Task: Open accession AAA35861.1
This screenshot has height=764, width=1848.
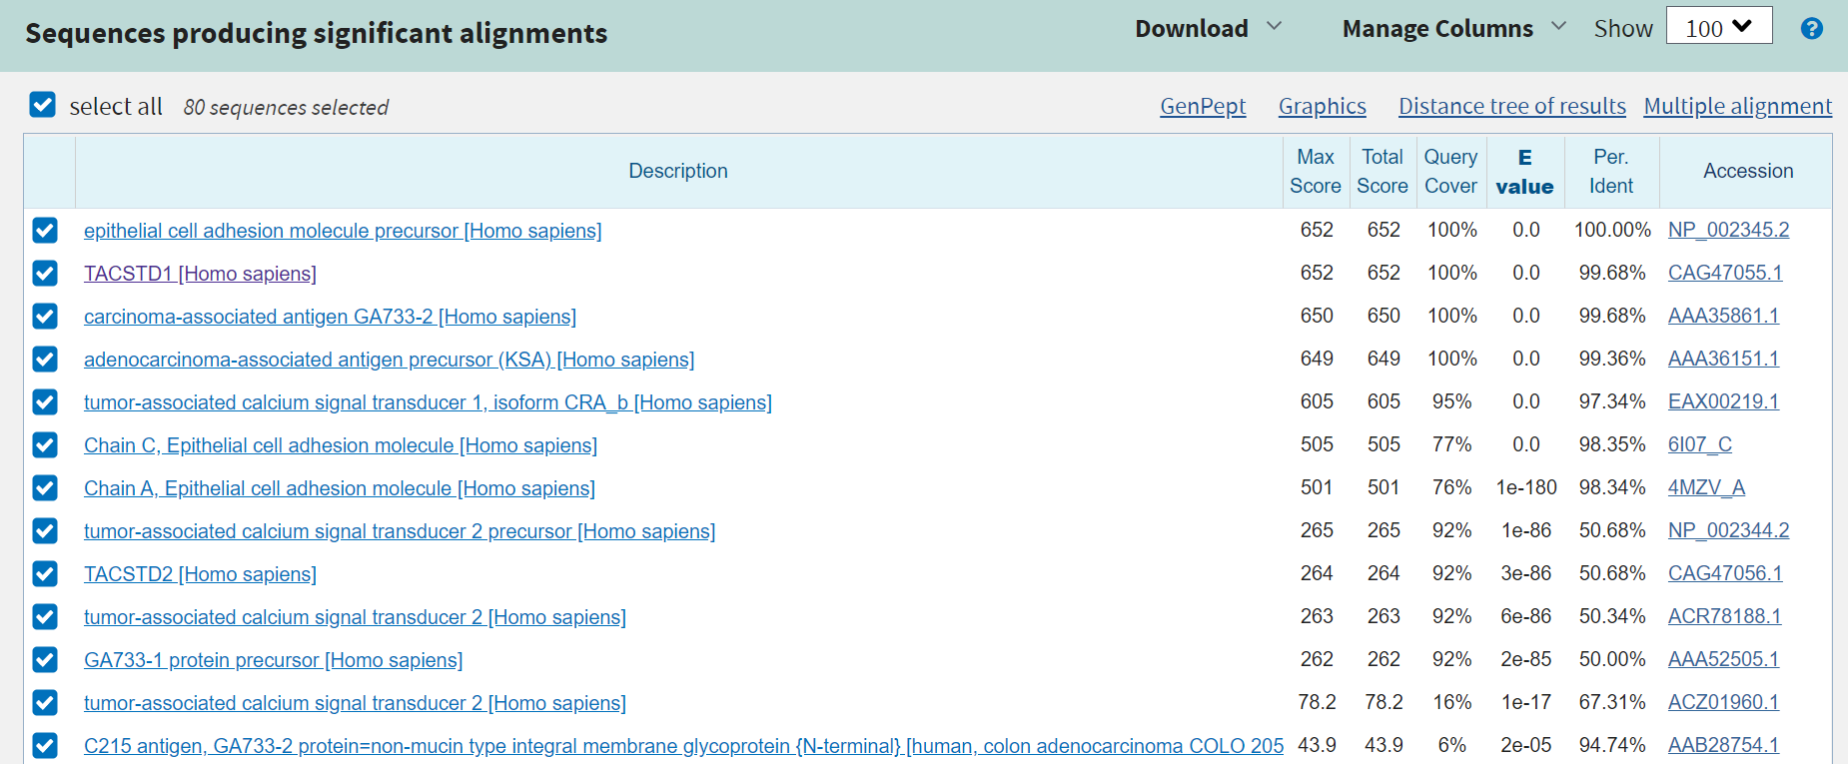Action: point(1723,316)
